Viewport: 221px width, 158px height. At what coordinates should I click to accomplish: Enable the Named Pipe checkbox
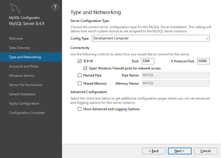(79, 75)
